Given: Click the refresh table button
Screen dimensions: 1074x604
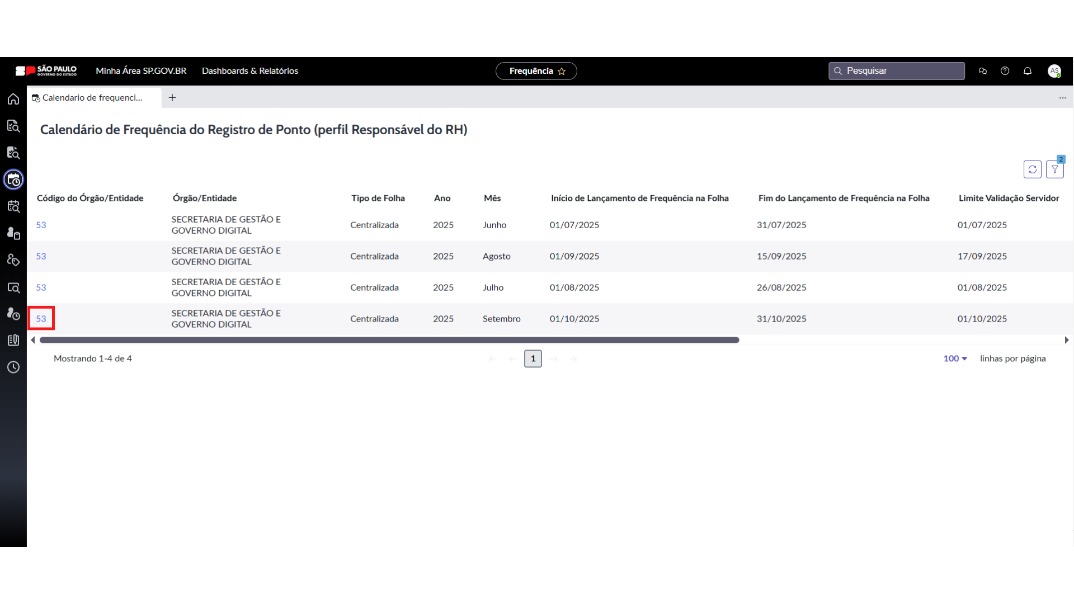Looking at the screenshot, I should click(x=1032, y=169).
